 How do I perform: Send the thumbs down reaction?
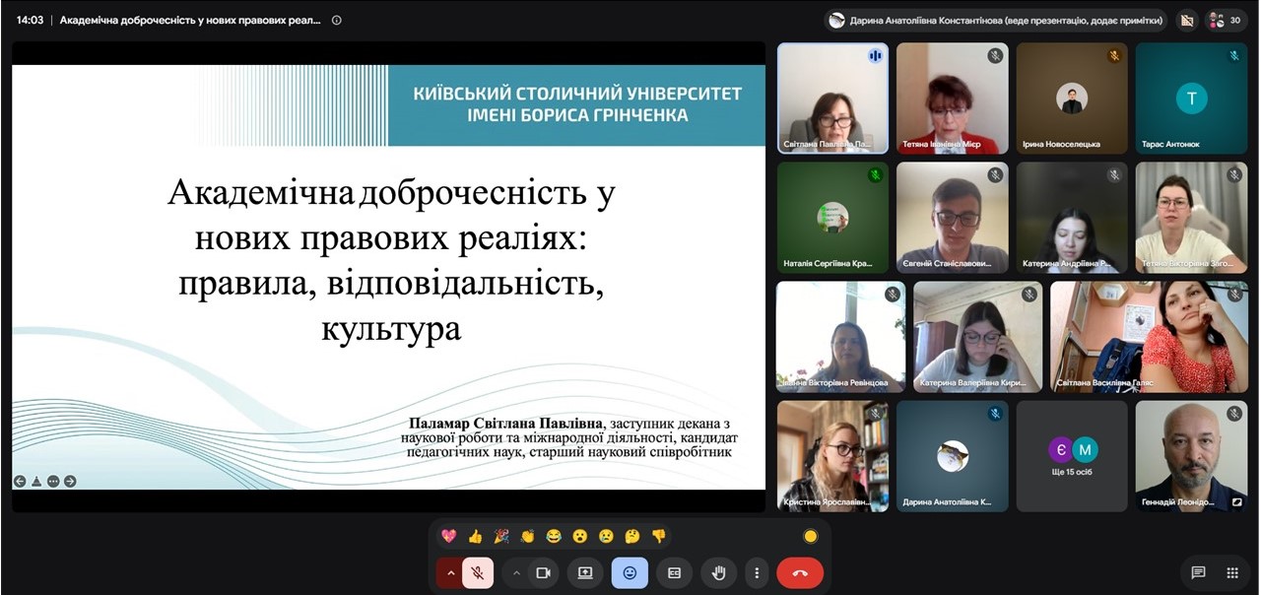pos(659,536)
